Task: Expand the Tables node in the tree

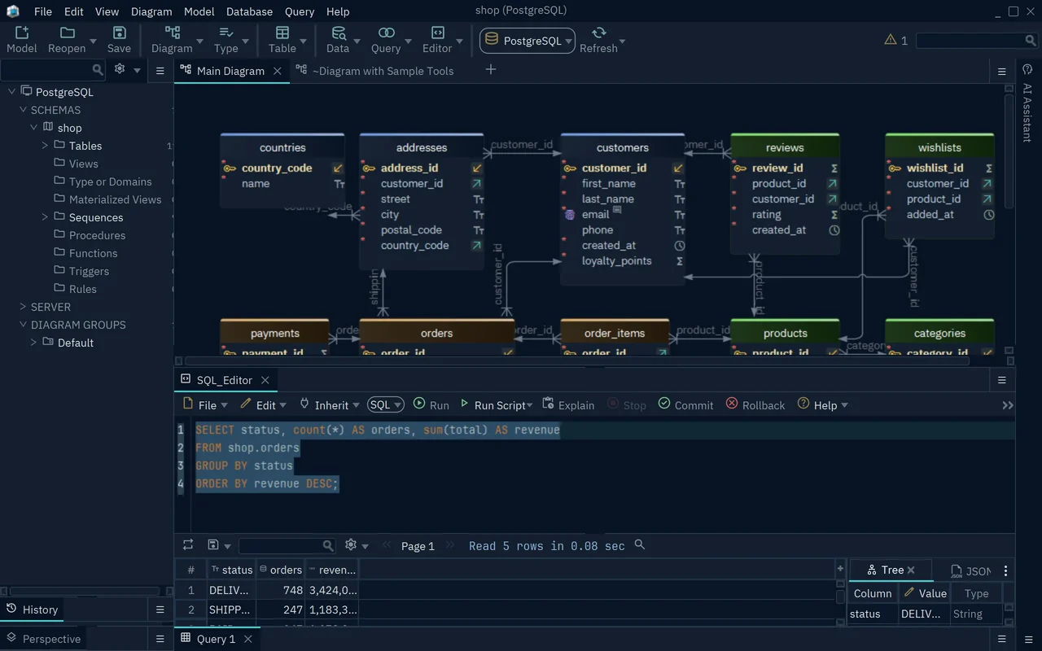Action: [46, 146]
